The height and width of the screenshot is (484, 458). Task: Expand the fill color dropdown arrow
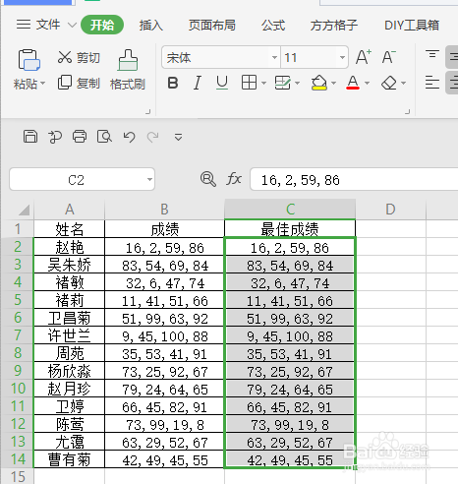[x=334, y=84]
